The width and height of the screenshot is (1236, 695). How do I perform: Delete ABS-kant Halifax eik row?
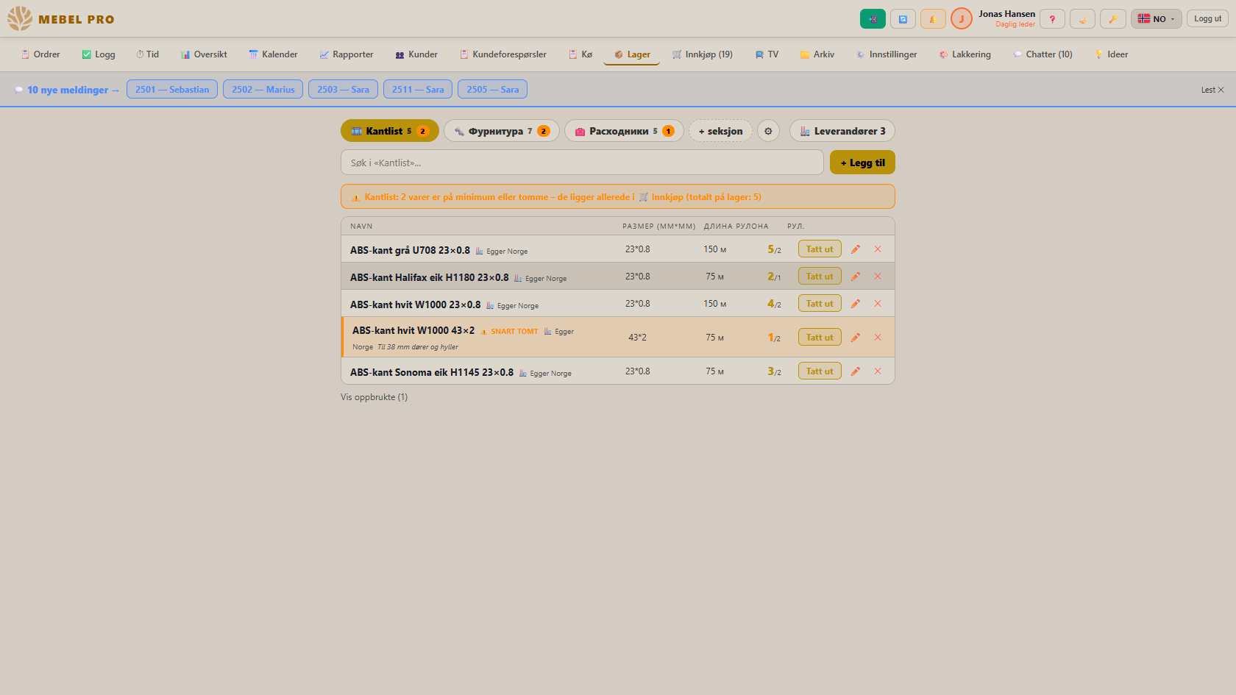[878, 277]
